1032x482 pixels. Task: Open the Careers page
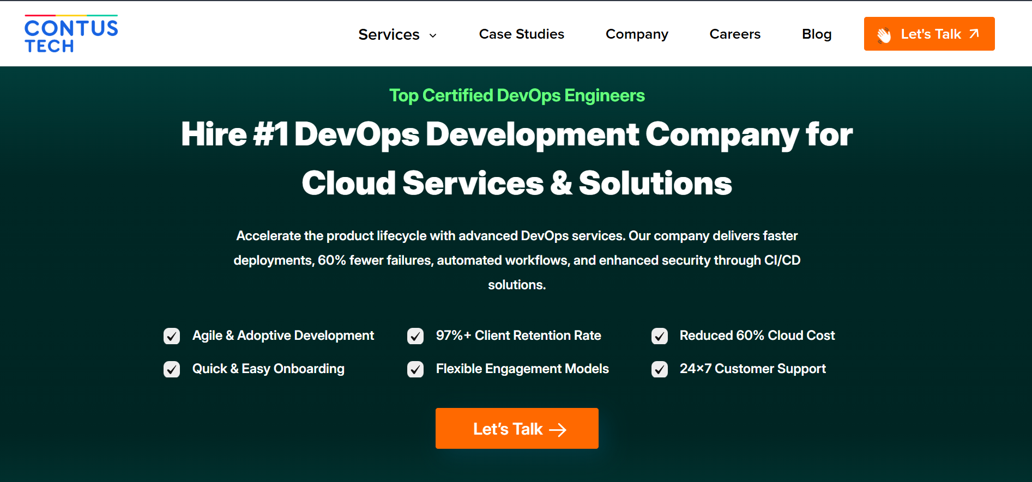[735, 34]
